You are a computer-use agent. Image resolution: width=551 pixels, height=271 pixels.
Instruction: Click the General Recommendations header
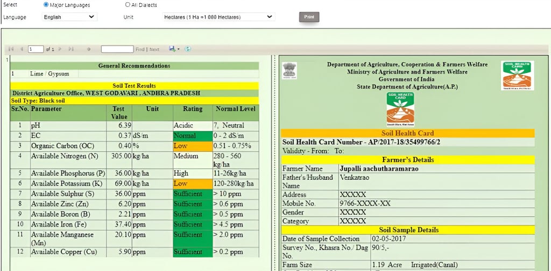tap(134, 66)
